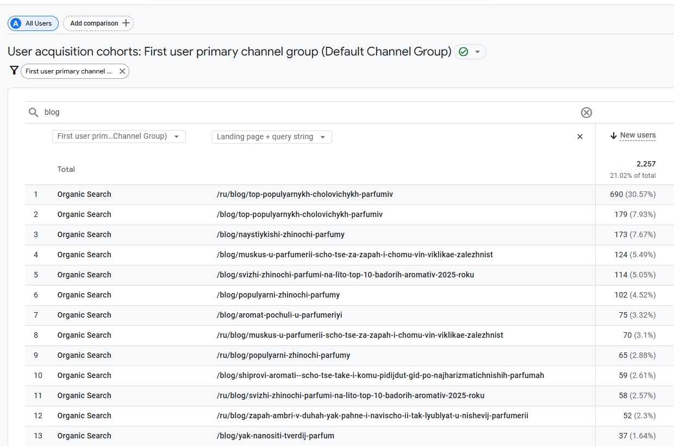The image size is (674, 446).
Task: Select the All Users segment chip
Action: 33,23
